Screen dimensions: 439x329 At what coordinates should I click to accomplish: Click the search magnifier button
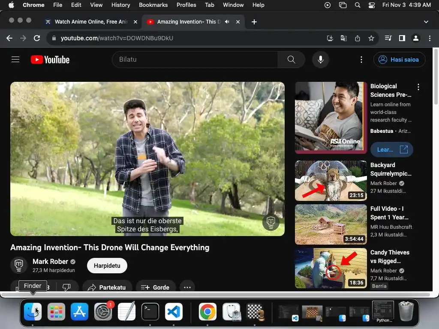[x=291, y=60]
